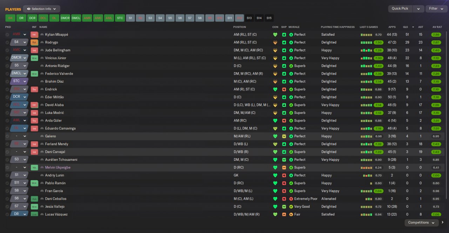Viewport: 449px width, 233px height.
Task: Click Jude Bellingham's last five games form bars
Action: (366, 50)
